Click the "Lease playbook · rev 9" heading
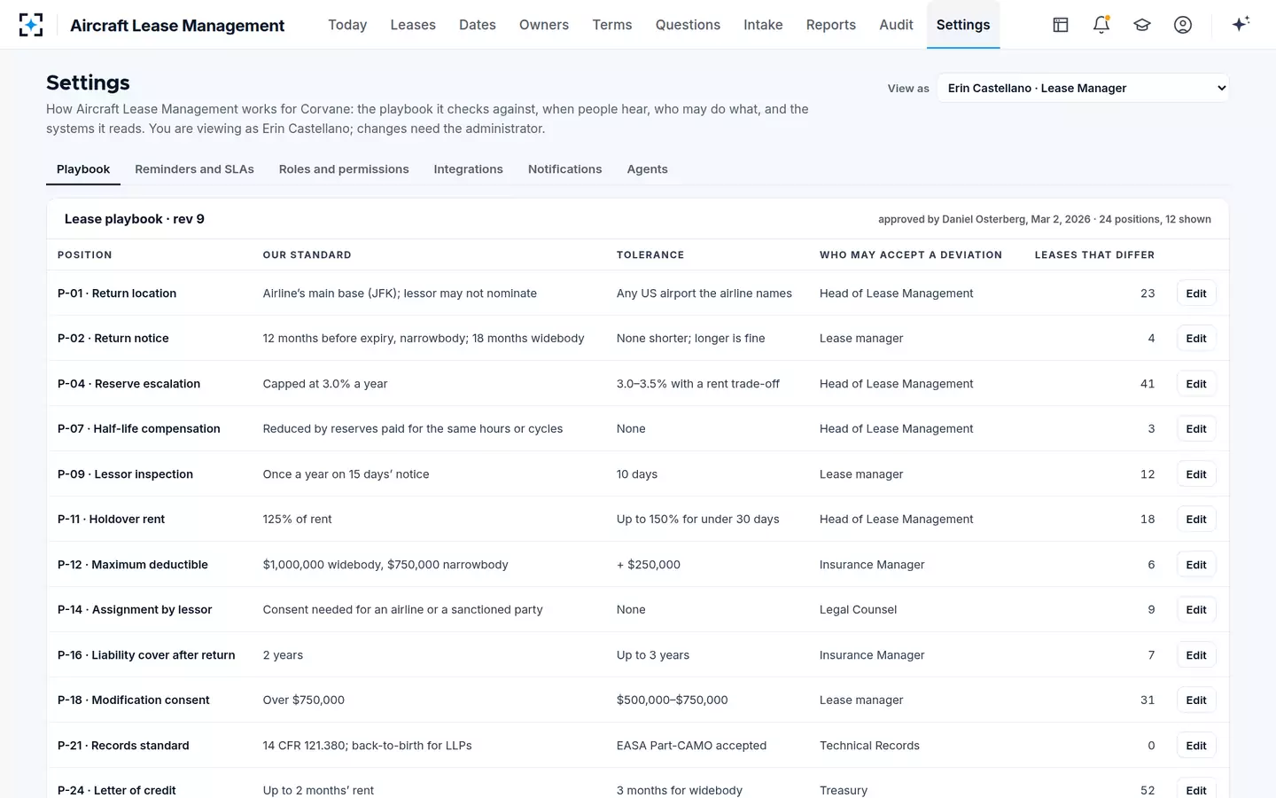Screen dimensions: 1276x798 (x=135, y=219)
